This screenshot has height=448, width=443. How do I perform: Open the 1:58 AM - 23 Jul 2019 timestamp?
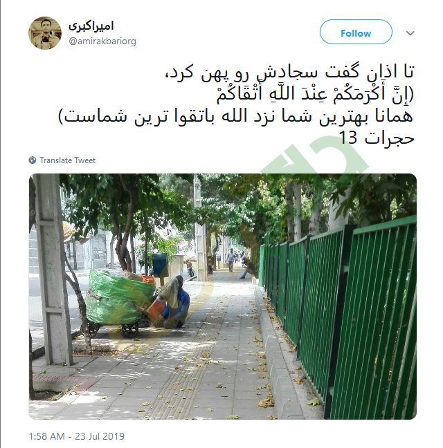coord(77,436)
